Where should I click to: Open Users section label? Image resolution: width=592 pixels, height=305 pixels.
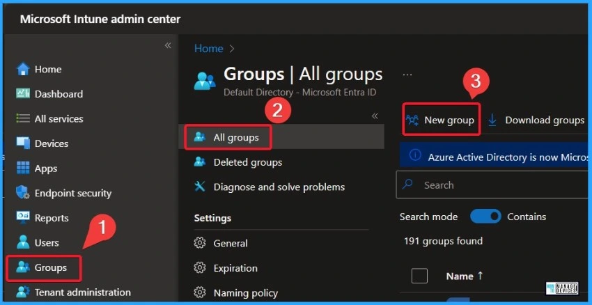pyautogui.click(x=47, y=243)
